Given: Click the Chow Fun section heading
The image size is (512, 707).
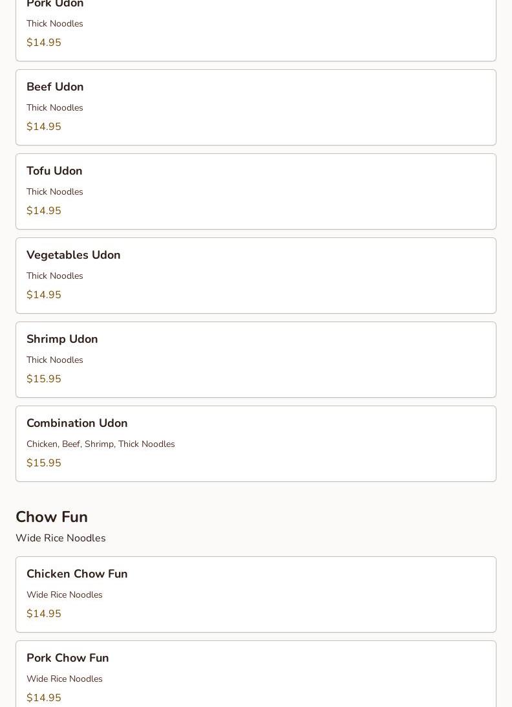Looking at the screenshot, I should point(52,517).
